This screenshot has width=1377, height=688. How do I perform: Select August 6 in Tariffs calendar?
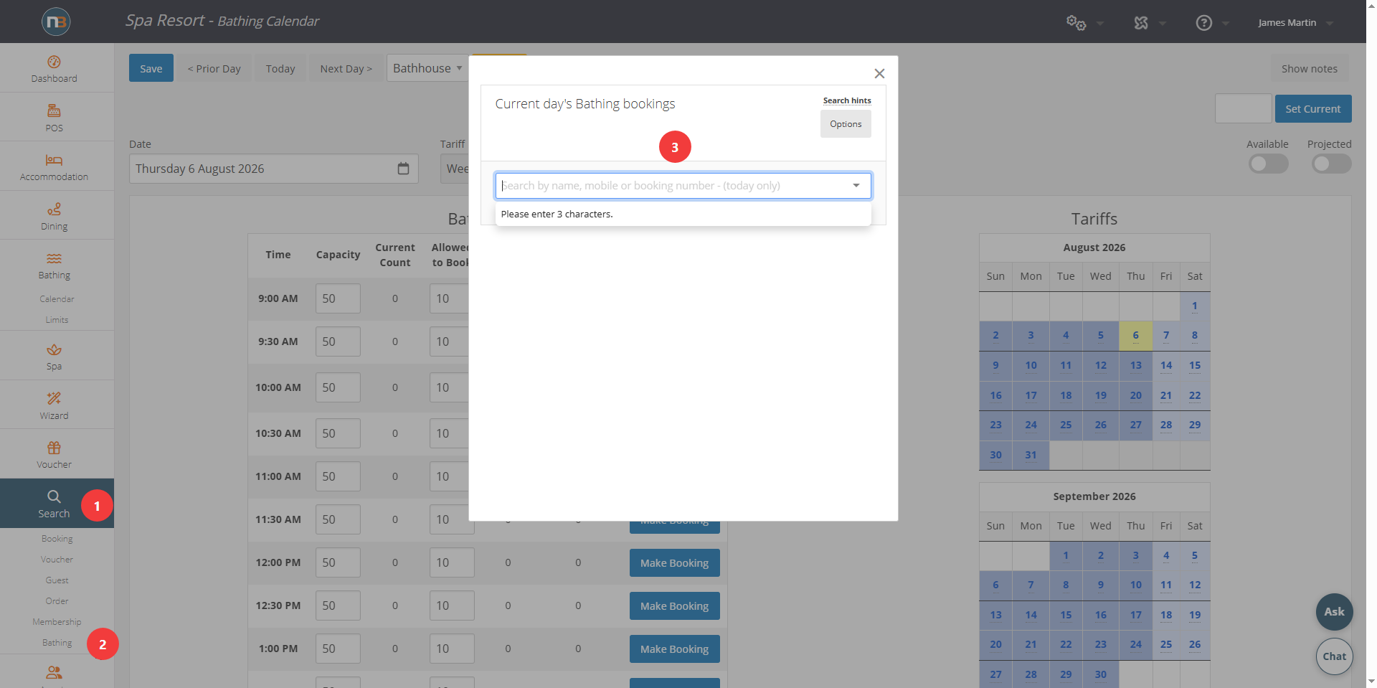[1136, 336]
